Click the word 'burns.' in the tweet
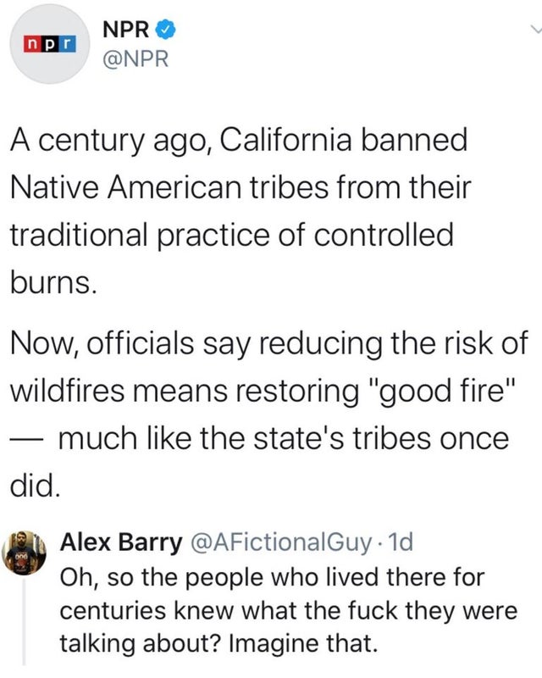The height and width of the screenshot is (678, 542). coord(53,283)
